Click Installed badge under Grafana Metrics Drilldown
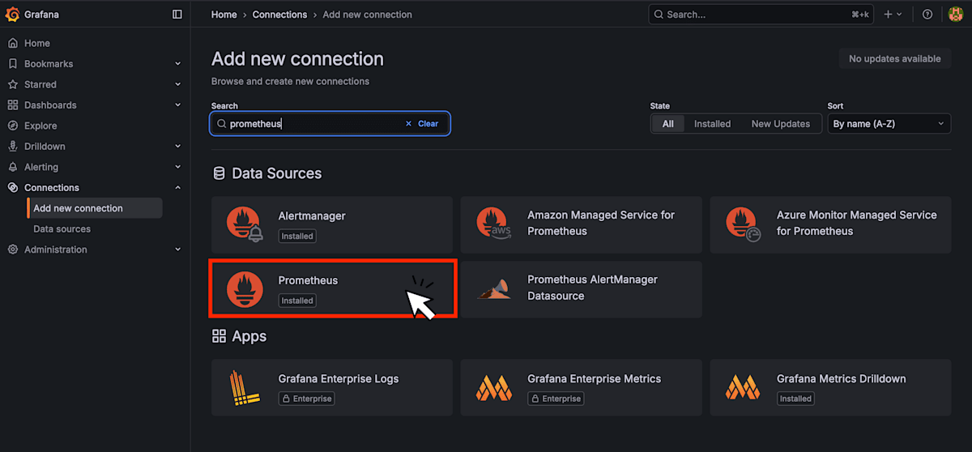 coord(796,399)
